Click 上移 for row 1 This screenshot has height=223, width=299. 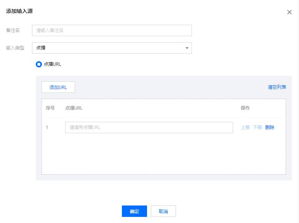[245, 127]
